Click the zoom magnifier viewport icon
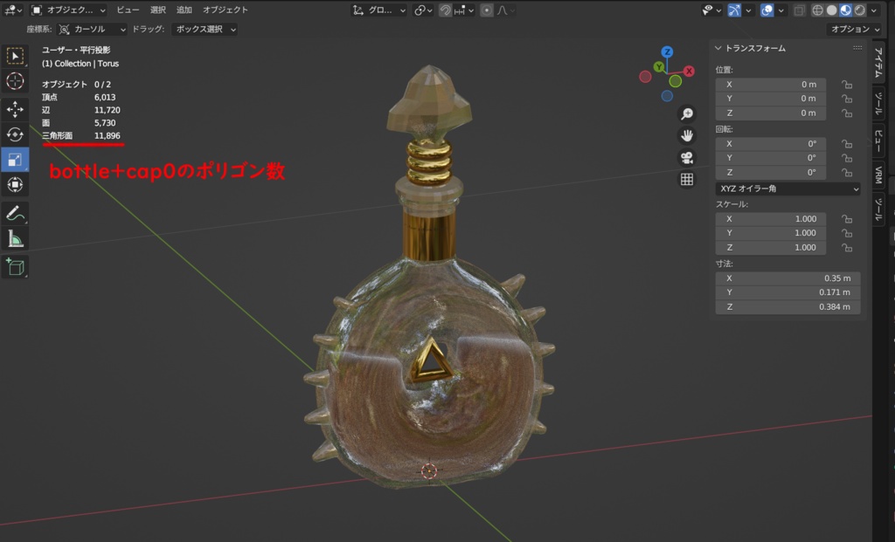895x542 pixels. click(687, 114)
